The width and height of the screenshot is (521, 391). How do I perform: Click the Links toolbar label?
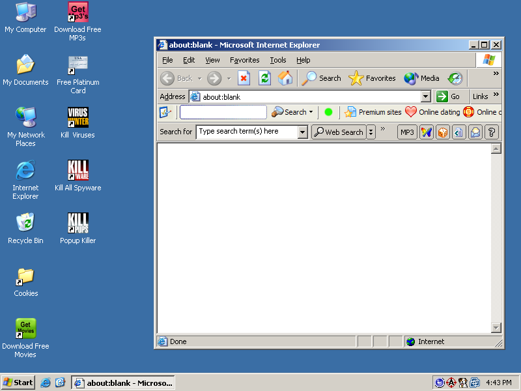point(480,96)
